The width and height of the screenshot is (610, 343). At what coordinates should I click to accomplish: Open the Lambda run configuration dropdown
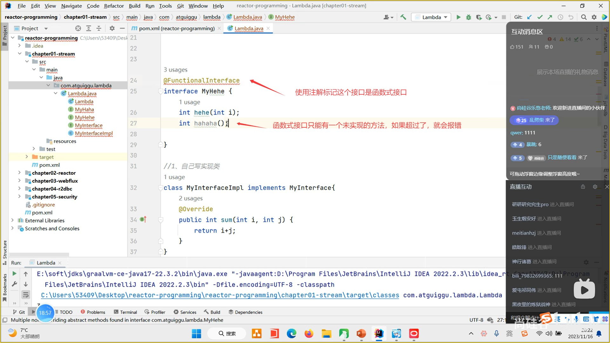tap(431, 17)
